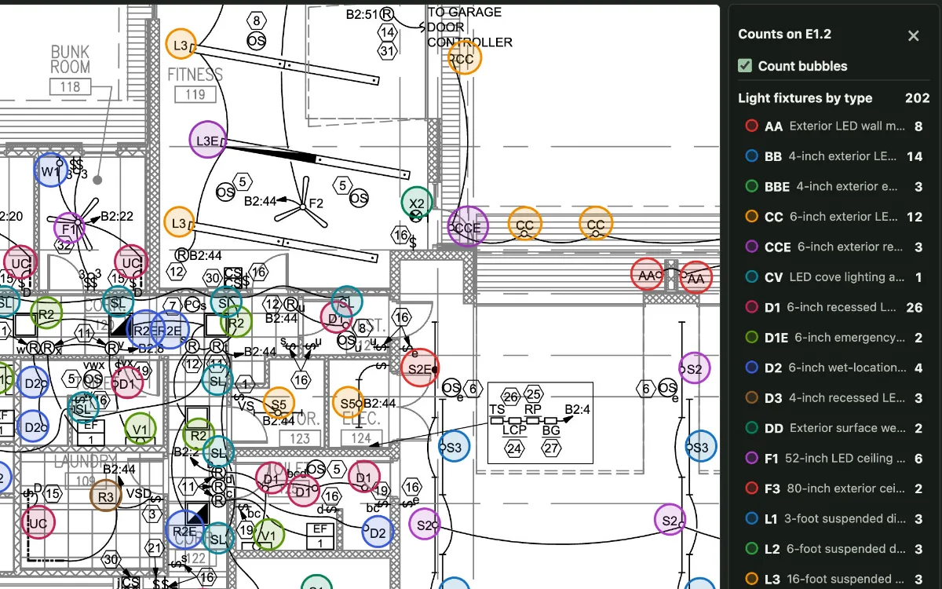Click the red S2E count bubble
Screen dimensions: 942x589
coord(420,368)
